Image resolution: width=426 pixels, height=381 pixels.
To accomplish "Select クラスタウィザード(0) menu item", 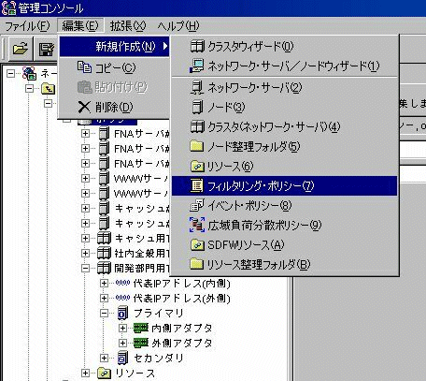I will point(284,46).
